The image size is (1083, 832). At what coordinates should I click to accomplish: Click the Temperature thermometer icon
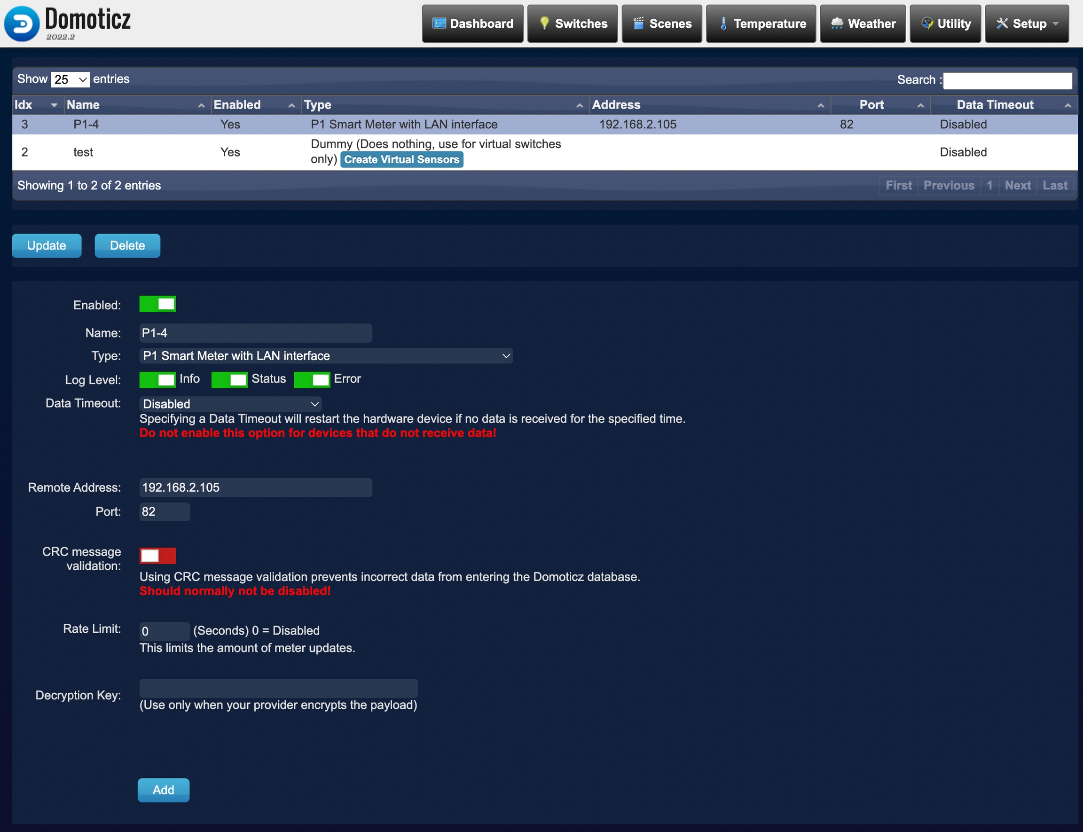723,24
